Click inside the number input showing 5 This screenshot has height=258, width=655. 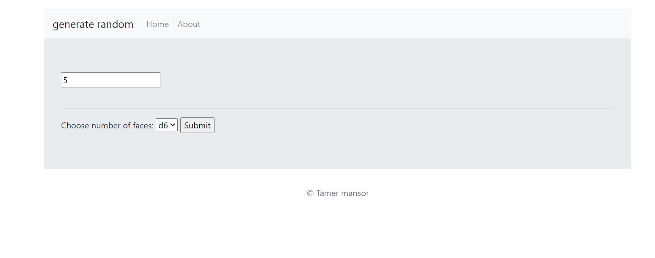coord(110,79)
